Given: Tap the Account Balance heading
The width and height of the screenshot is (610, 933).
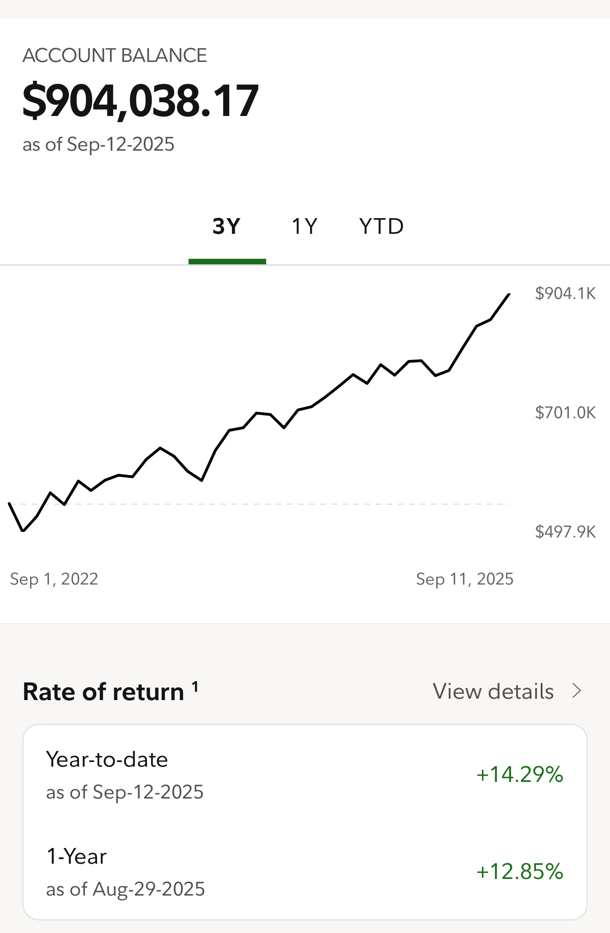Looking at the screenshot, I should tap(115, 55).
